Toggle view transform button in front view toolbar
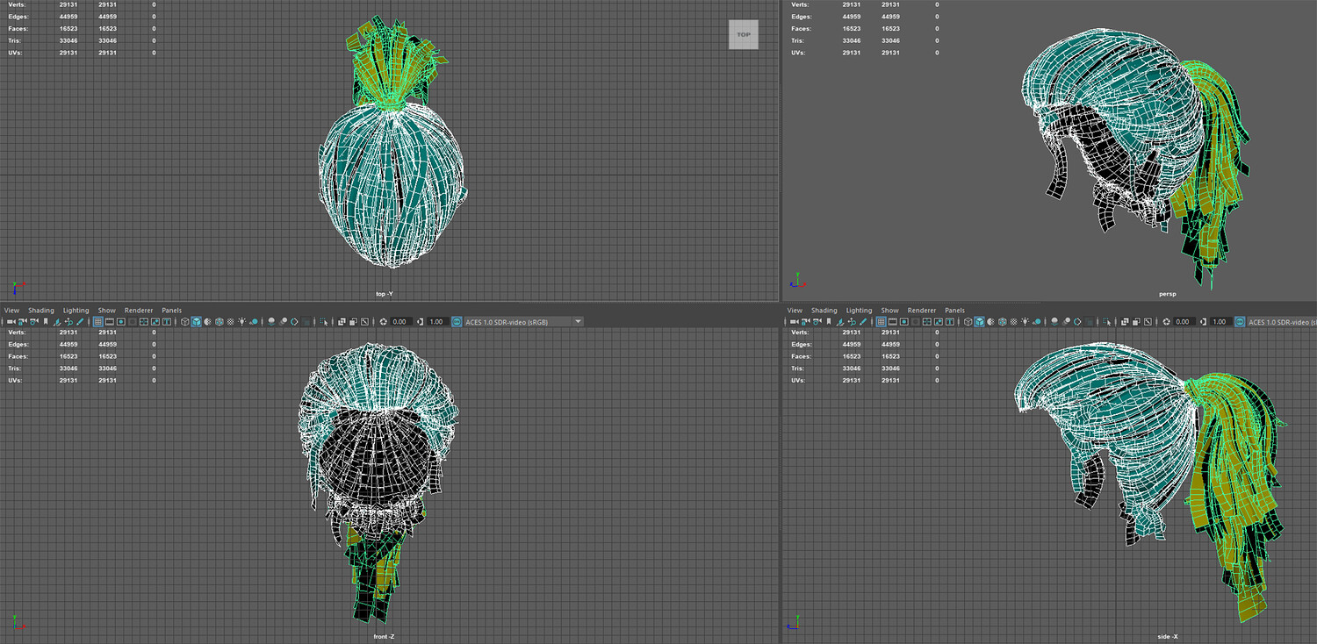Image resolution: width=1317 pixels, height=644 pixels. point(457,322)
